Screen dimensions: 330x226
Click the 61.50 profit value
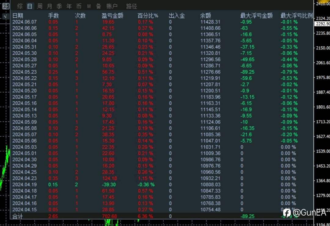(108, 191)
